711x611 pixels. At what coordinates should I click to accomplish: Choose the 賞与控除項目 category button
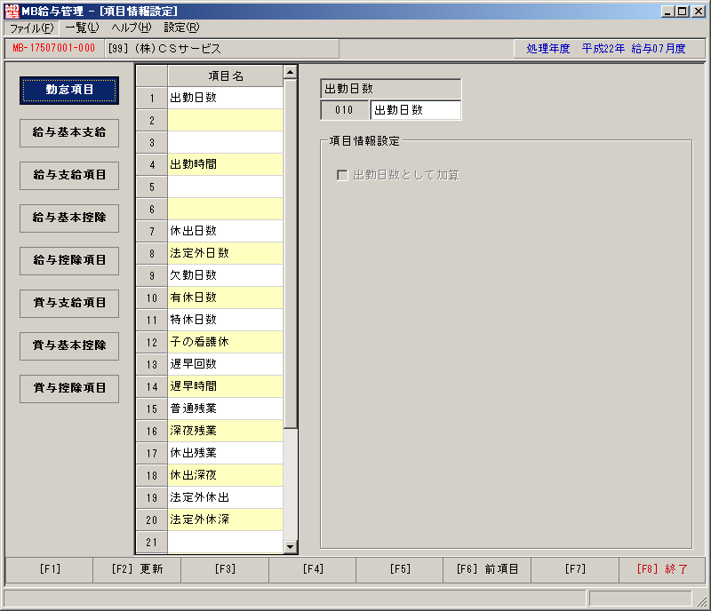pyautogui.click(x=69, y=388)
